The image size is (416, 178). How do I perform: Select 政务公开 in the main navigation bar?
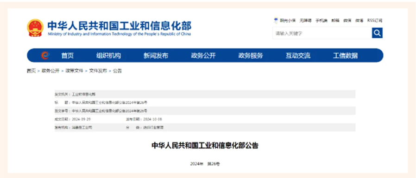click(203, 55)
